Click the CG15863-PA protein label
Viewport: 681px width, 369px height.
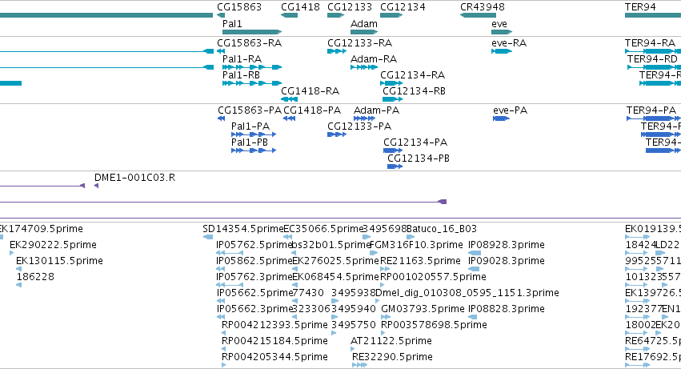250,110
